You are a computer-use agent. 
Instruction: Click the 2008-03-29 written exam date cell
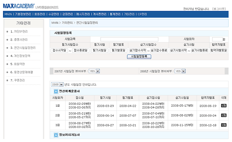point(105,106)
